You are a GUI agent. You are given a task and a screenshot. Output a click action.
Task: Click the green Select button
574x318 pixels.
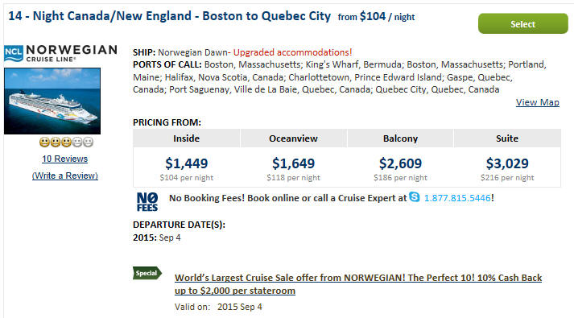click(522, 24)
